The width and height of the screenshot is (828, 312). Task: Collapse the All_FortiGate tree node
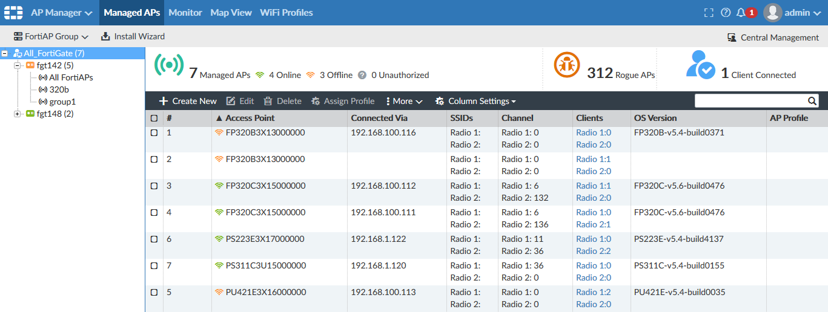coord(5,53)
